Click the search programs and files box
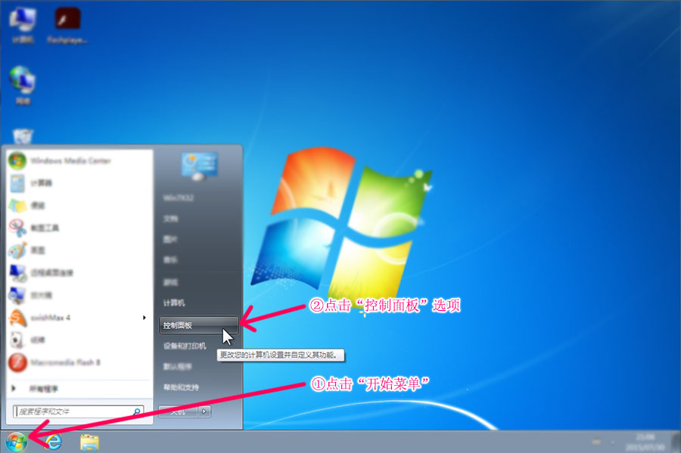Screen dimensions: 681x453 79,411
